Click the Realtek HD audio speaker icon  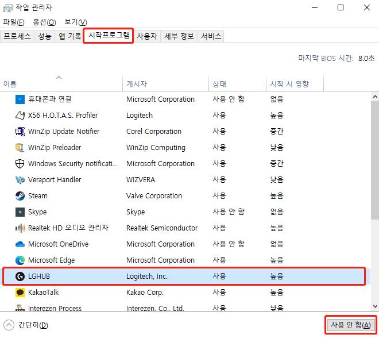[x=20, y=228]
